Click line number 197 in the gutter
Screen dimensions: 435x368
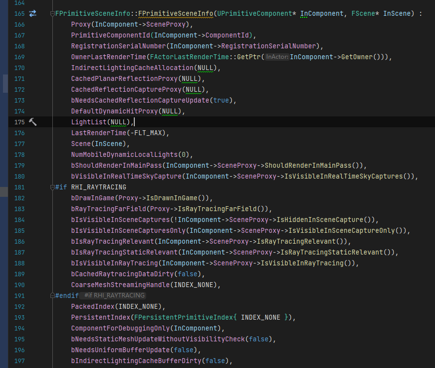point(19,361)
